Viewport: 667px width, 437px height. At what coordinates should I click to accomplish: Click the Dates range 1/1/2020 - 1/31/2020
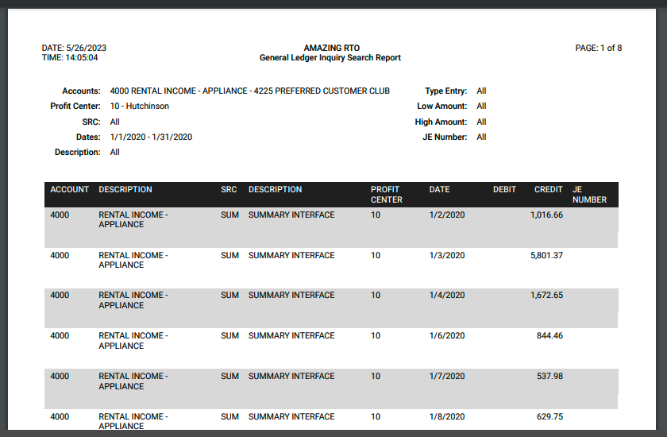[151, 137]
